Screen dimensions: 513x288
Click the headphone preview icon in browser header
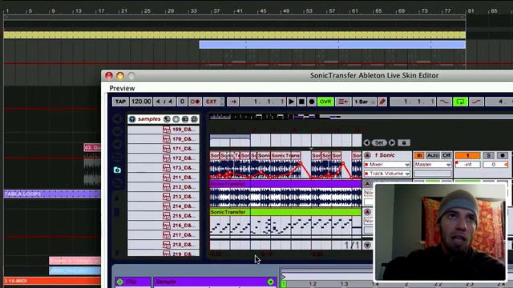click(x=167, y=119)
